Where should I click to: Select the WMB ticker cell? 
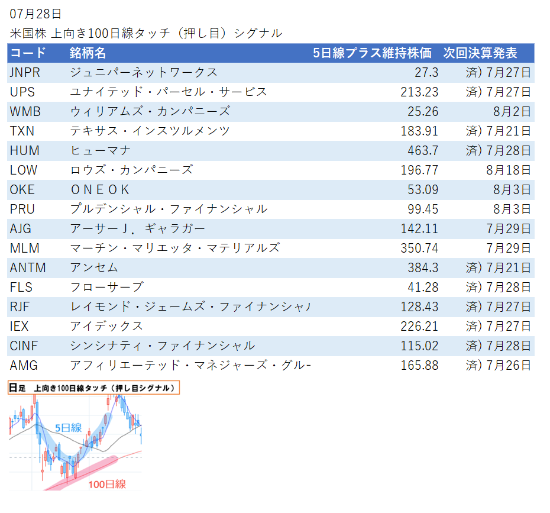coord(25,112)
